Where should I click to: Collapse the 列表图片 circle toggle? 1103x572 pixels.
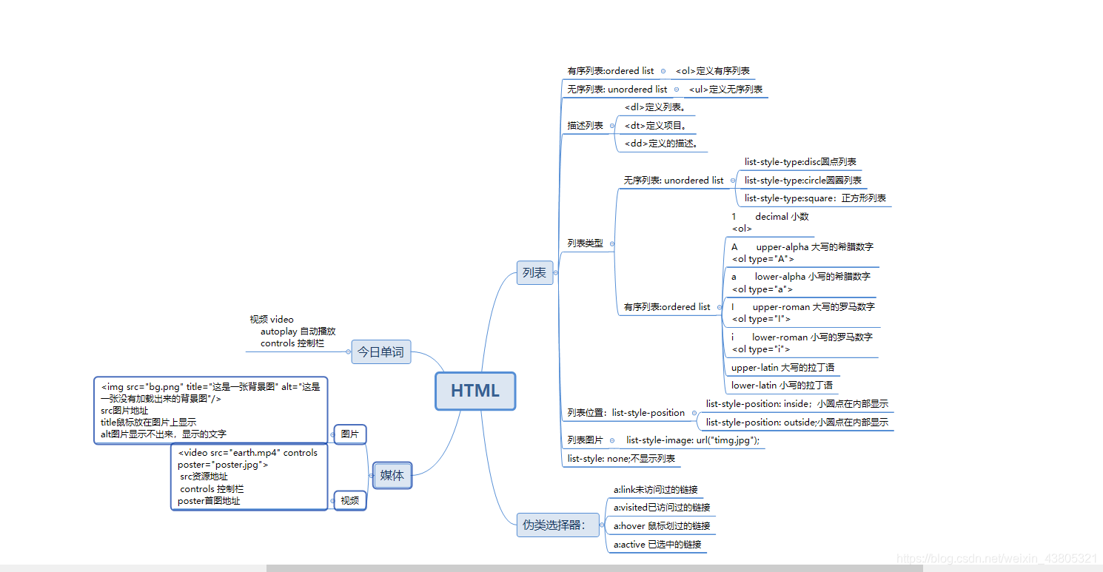click(x=612, y=440)
